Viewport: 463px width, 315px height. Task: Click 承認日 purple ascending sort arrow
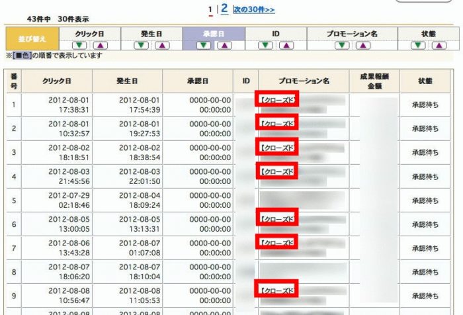point(224,46)
